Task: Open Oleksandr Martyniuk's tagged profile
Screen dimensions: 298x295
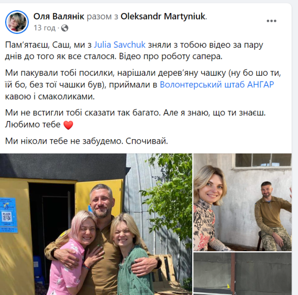Action: tap(163, 16)
